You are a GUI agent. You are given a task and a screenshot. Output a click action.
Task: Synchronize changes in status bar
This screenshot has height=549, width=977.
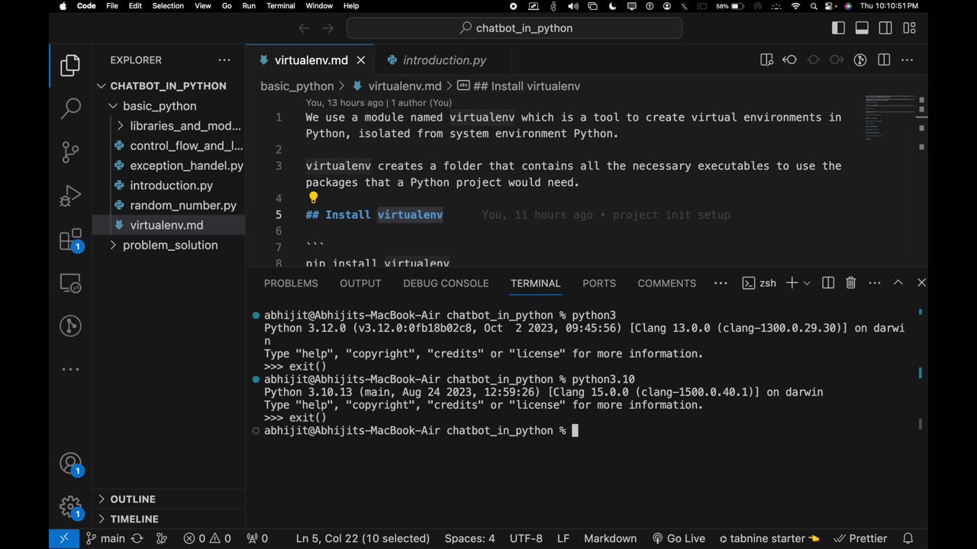pos(137,538)
